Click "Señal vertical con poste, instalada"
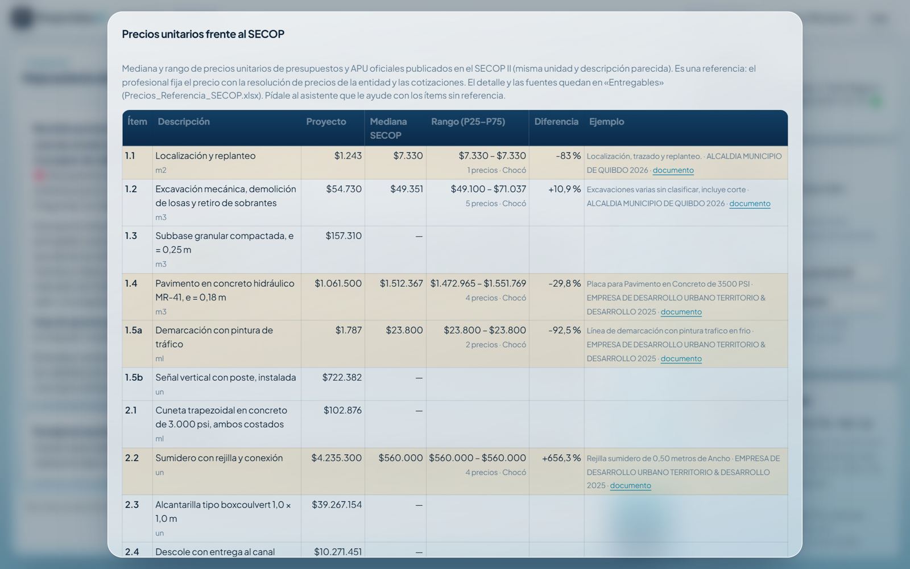This screenshot has height=569, width=910. [x=226, y=377]
